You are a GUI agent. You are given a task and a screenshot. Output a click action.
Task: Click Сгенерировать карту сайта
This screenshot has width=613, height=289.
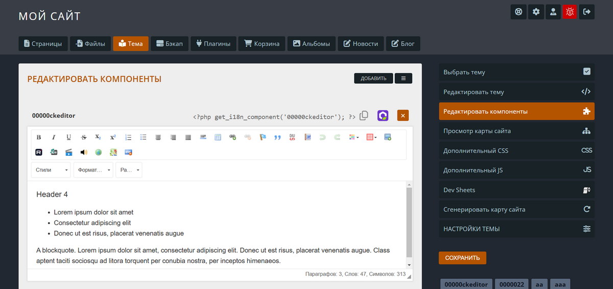[516, 209]
